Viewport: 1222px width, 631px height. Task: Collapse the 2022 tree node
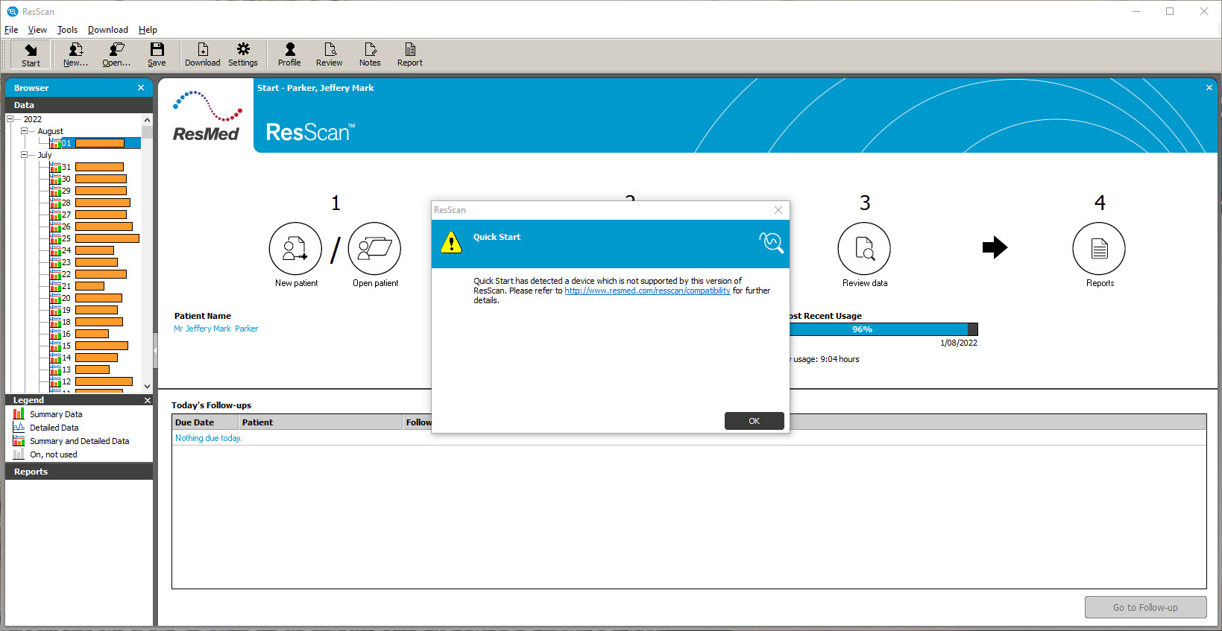(10, 119)
